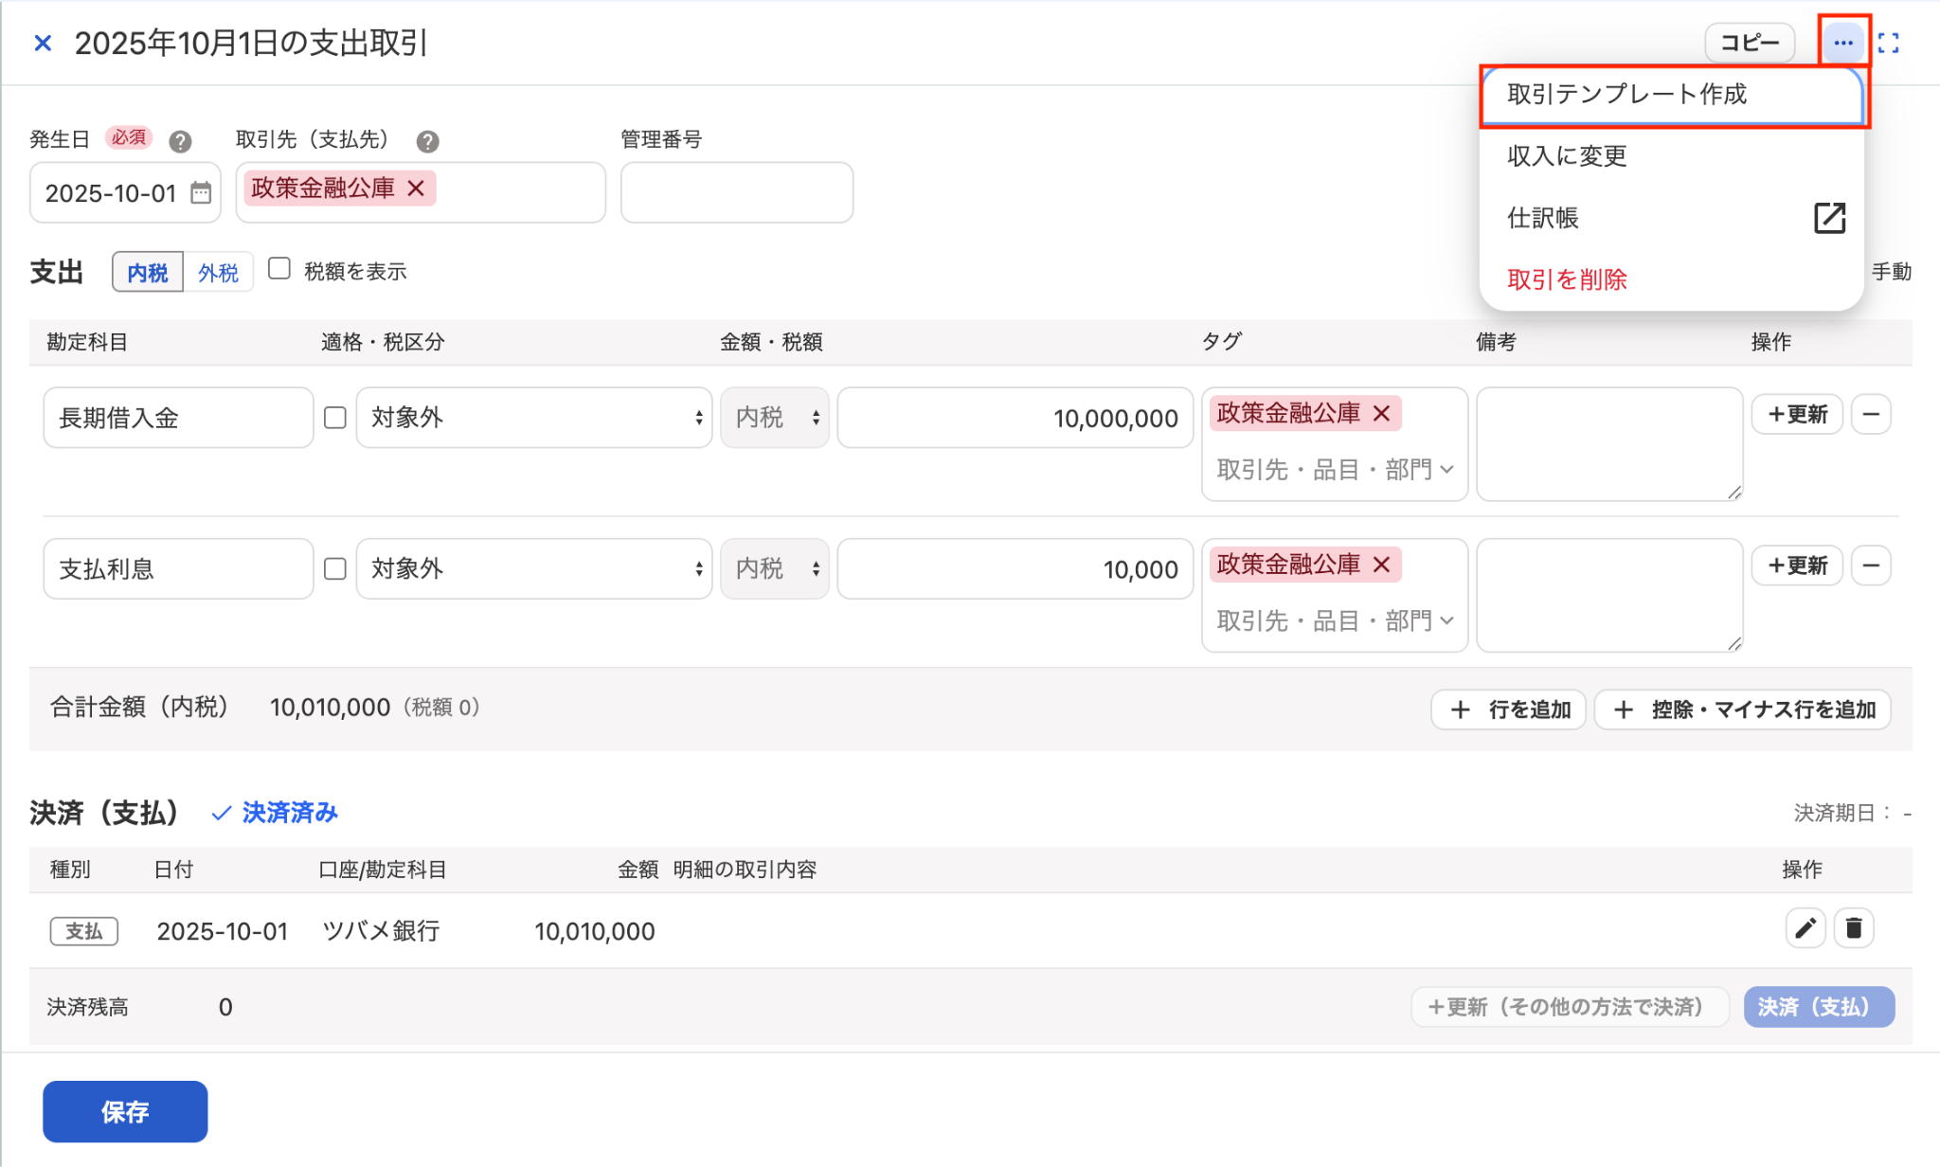
Task: Expand 取引先・品目・部門 selector in 支払利息 row
Action: pos(1335,621)
